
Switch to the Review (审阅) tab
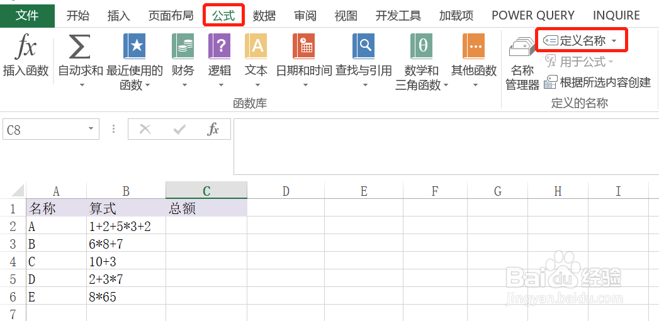pos(305,16)
